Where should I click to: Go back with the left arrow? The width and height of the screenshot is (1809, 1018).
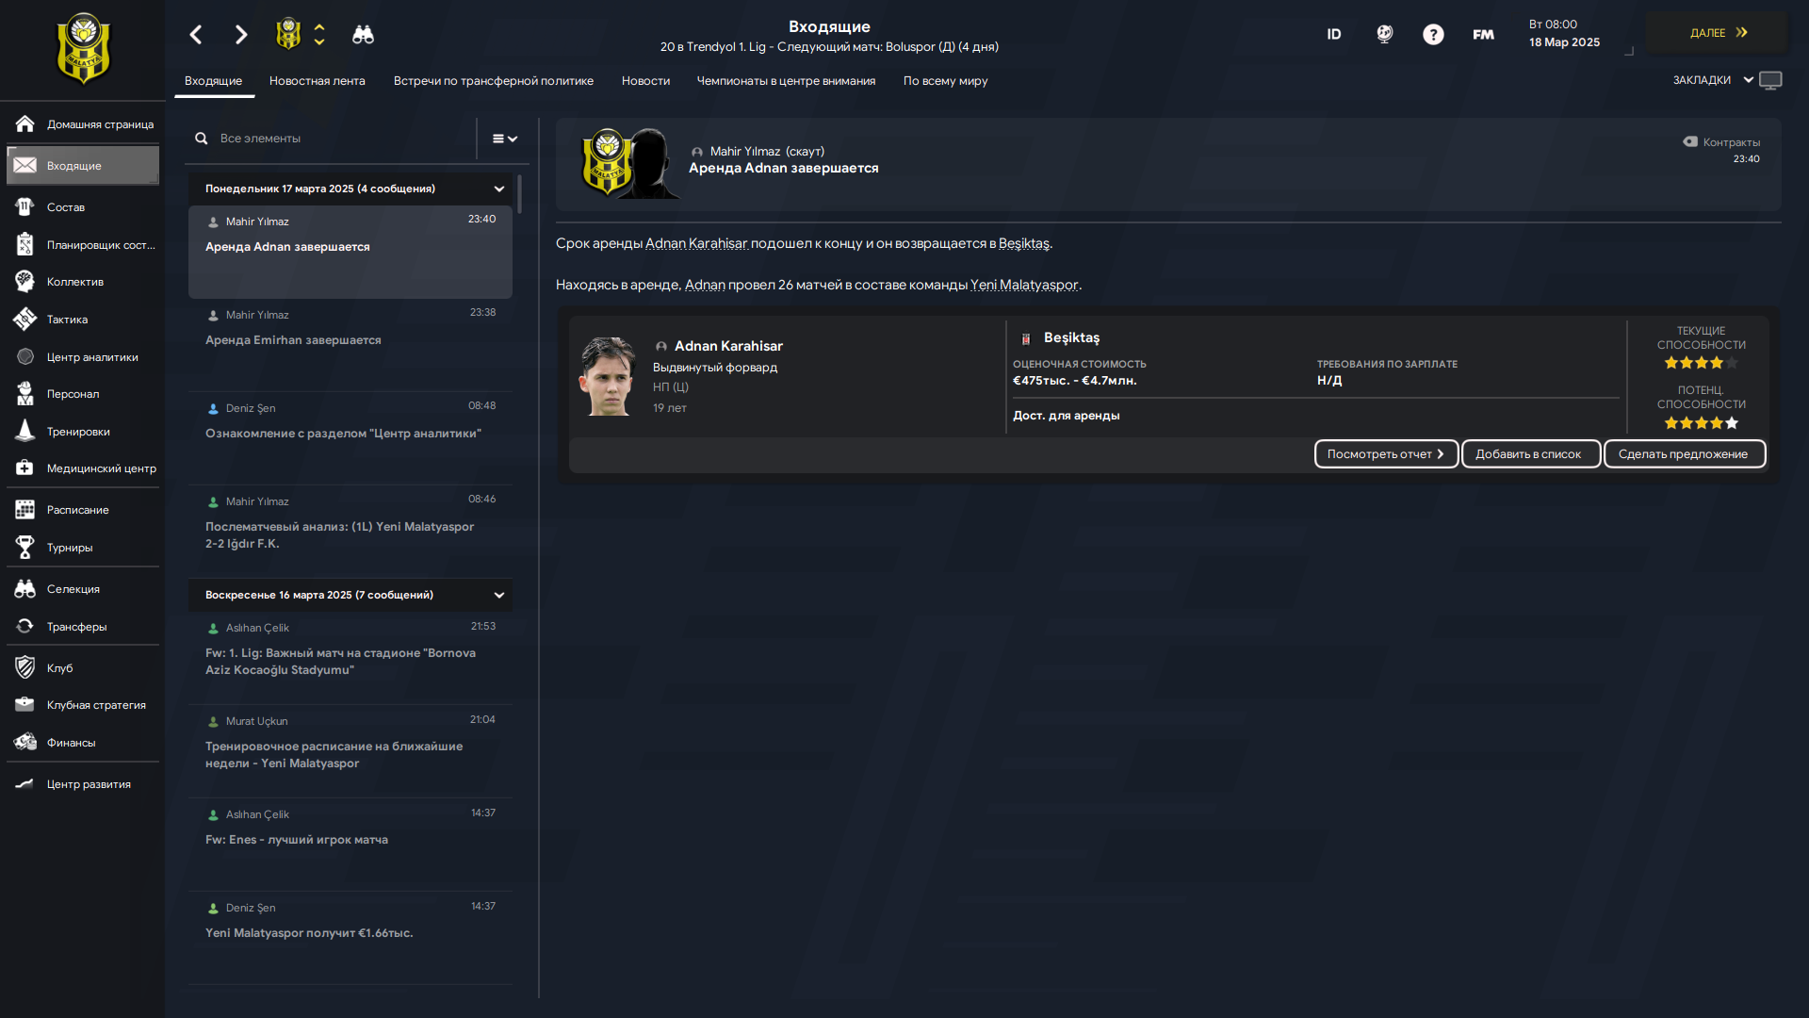[196, 35]
